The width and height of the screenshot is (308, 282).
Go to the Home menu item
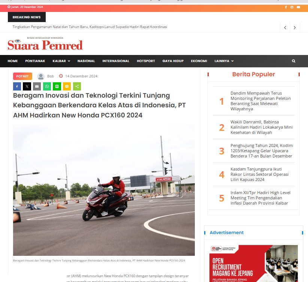pyautogui.click(x=13, y=61)
